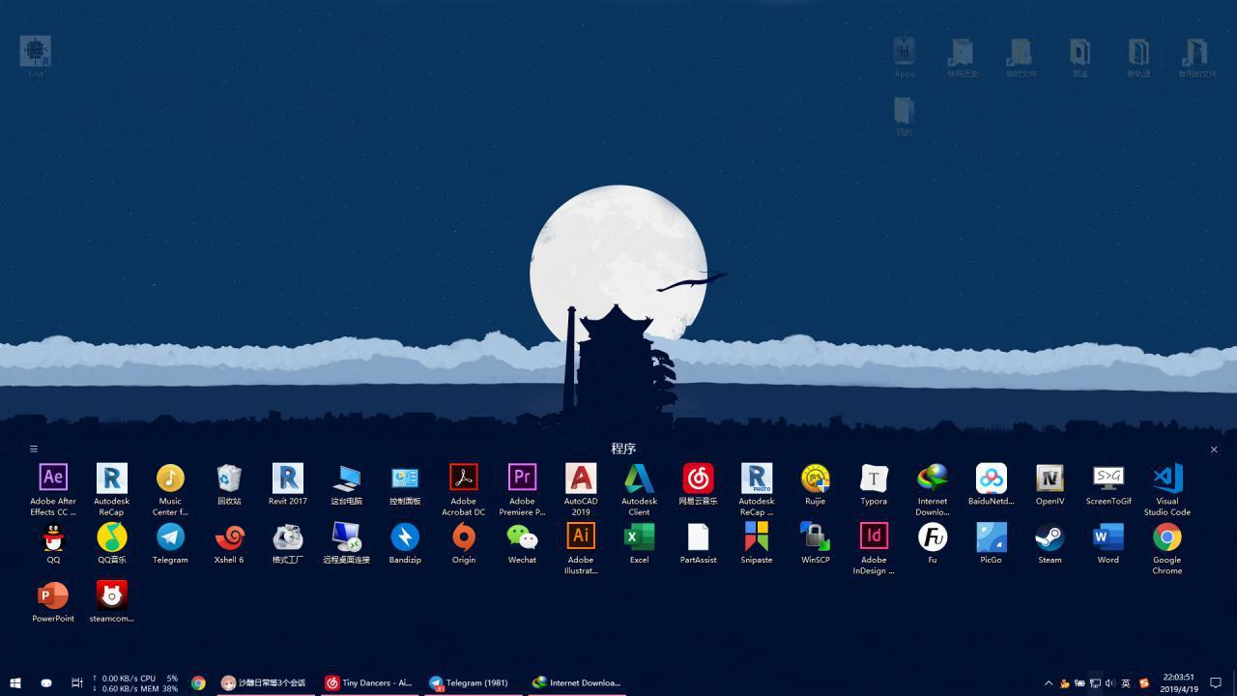Viewport: 1237px width, 696px height.
Task: Open Autodesk Client icon
Action: pyautogui.click(x=639, y=489)
